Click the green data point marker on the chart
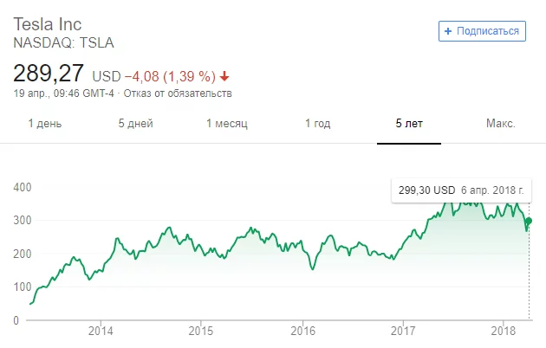Image resolution: width=546 pixels, height=348 pixels. click(530, 221)
